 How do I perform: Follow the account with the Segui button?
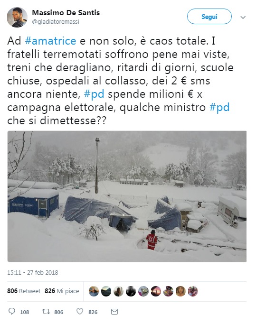click(209, 17)
